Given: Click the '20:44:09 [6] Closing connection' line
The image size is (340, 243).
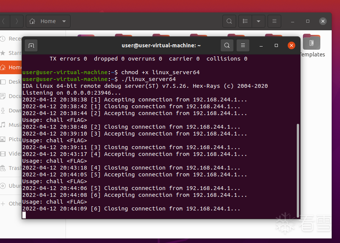Looking at the screenshot, I should tap(131, 209).
